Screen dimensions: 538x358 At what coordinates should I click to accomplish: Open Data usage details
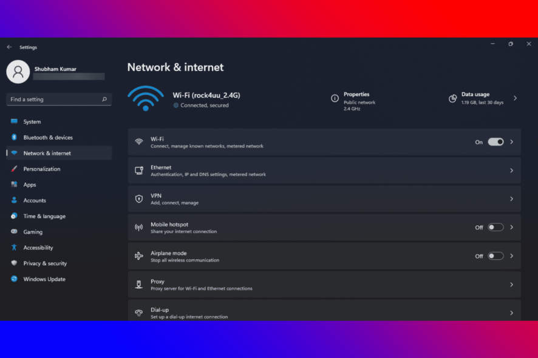515,98
